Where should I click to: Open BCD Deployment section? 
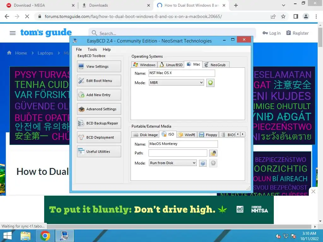[x=99, y=137]
